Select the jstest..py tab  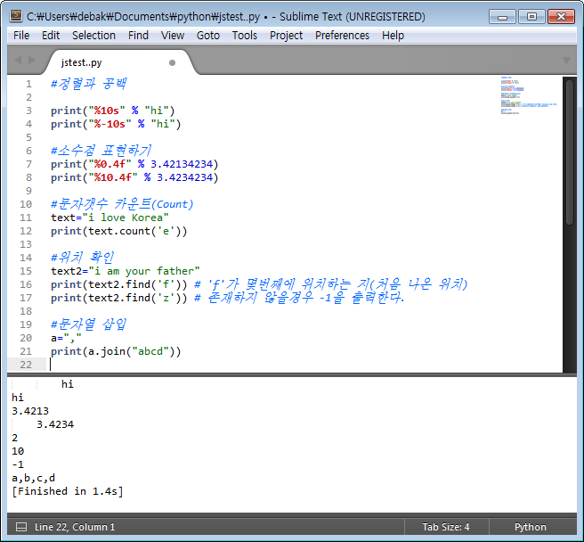[119, 62]
